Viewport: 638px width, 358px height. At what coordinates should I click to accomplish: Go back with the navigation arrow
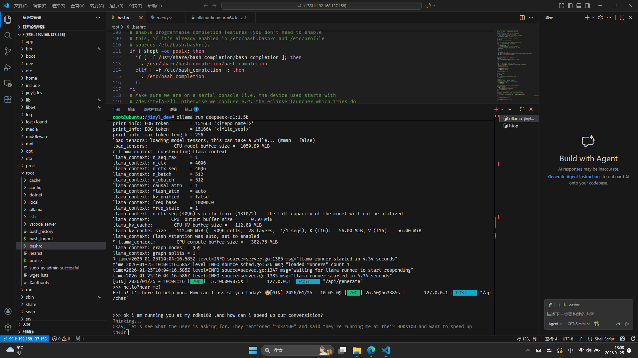[x=205, y=6]
